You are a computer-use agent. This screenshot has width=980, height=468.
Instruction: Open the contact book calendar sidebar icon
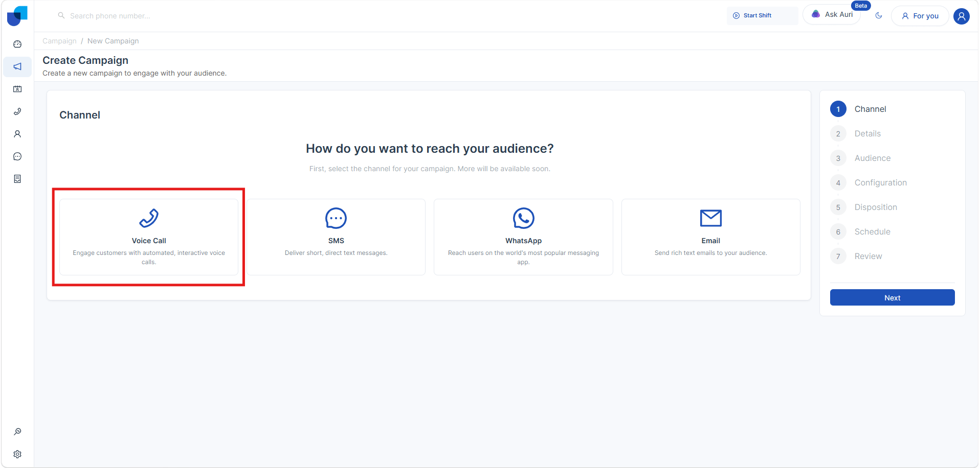(x=17, y=89)
